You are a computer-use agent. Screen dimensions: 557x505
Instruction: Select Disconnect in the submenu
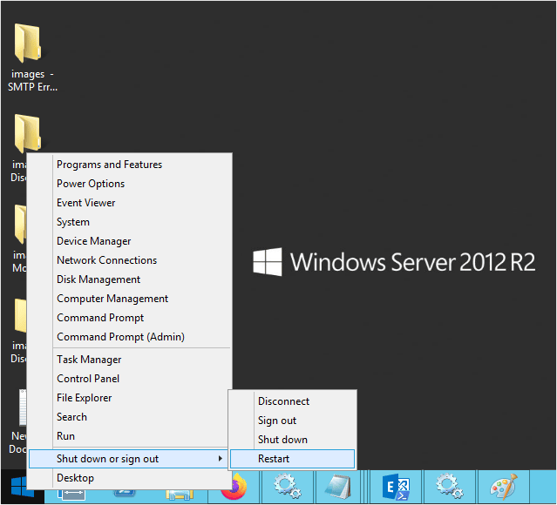[292, 401]
